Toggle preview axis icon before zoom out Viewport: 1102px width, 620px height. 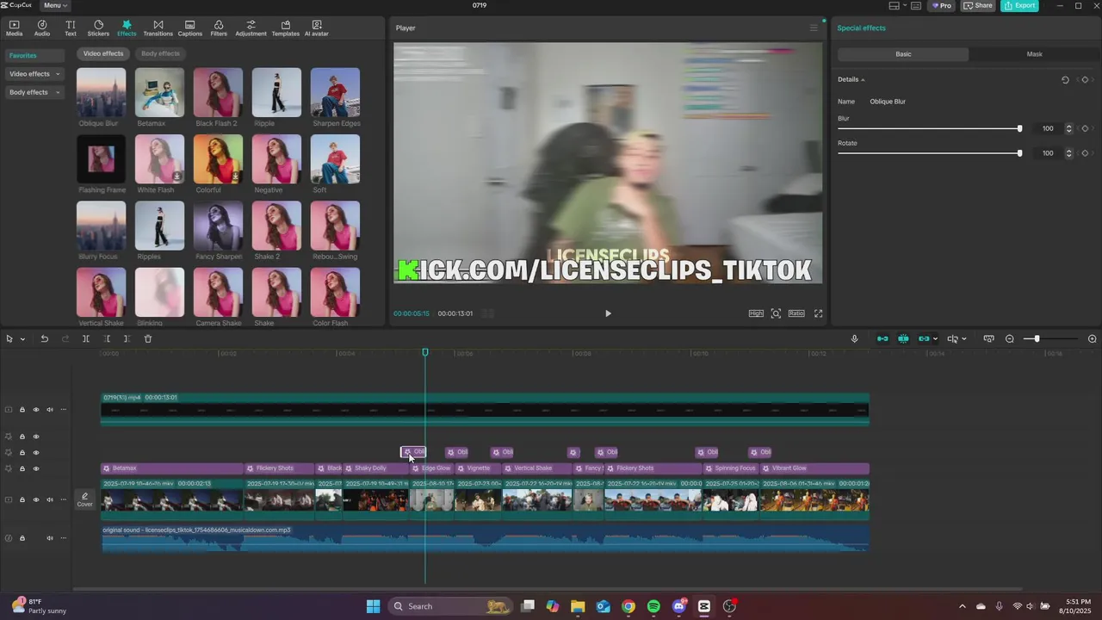click(988, 338)
